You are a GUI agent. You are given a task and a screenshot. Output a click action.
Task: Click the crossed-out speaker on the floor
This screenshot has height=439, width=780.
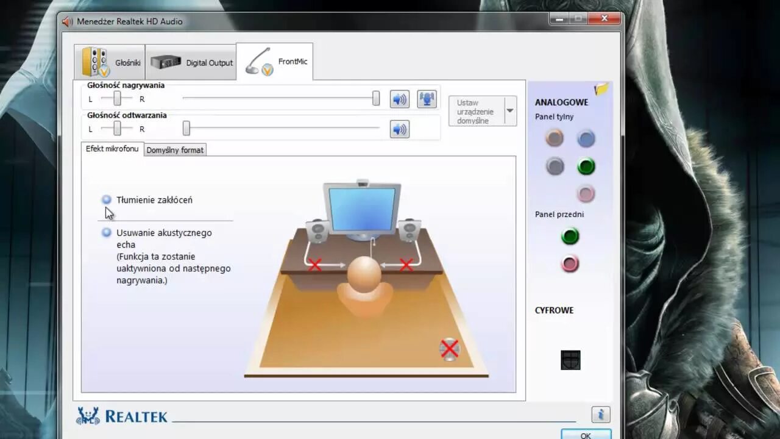[449, 349]
